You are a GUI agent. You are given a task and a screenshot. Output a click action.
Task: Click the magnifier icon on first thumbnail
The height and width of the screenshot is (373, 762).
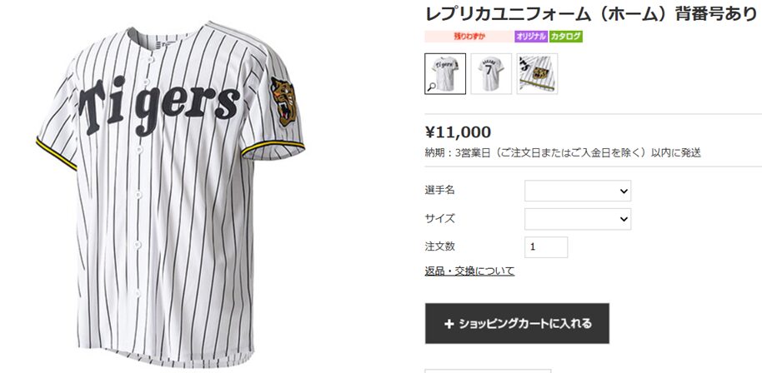click(431, 87)
